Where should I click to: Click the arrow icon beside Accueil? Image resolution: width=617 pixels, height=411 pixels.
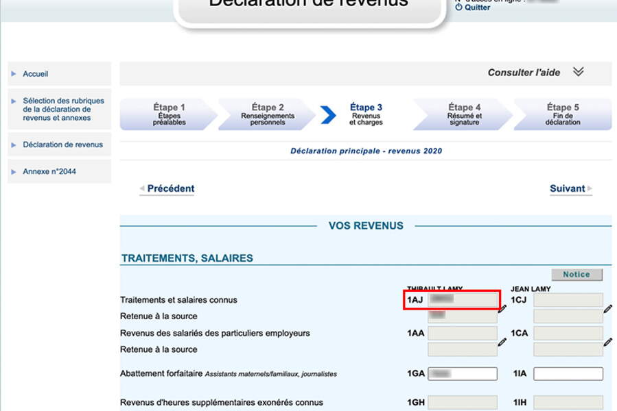[12, 73]
